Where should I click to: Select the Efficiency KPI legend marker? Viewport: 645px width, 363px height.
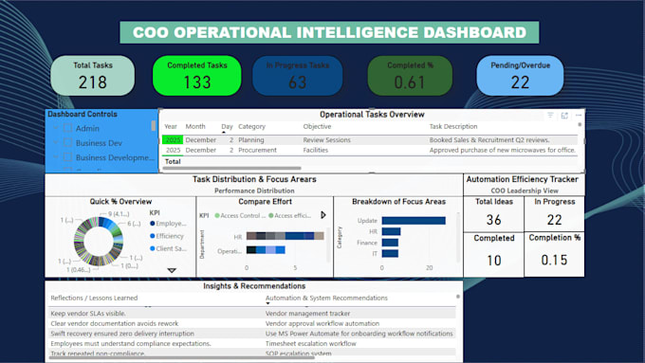[x=153, y=236]
